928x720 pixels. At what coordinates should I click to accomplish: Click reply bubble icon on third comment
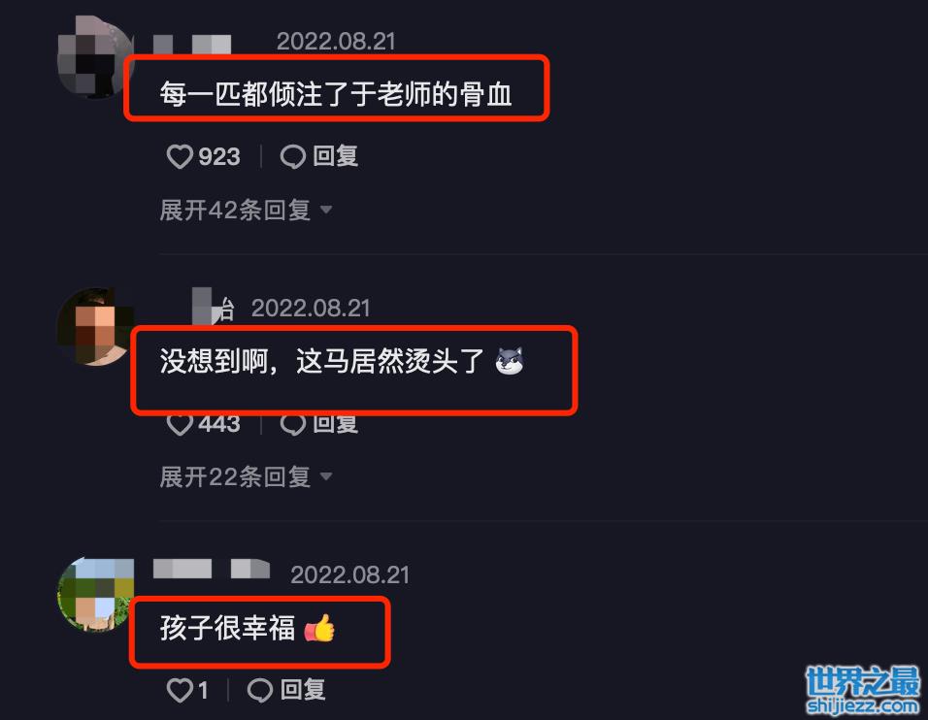pos(260,691)
